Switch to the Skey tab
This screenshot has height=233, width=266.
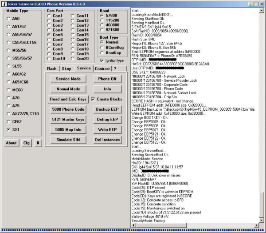(66, 69)
